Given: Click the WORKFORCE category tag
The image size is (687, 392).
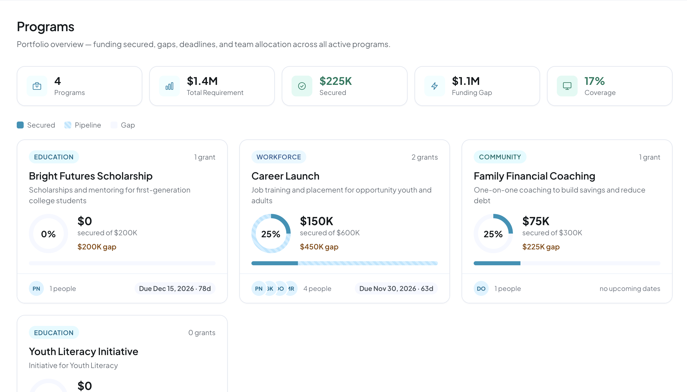Looking at the screenshot, I should pyautogui.click(x=279, y=157).
